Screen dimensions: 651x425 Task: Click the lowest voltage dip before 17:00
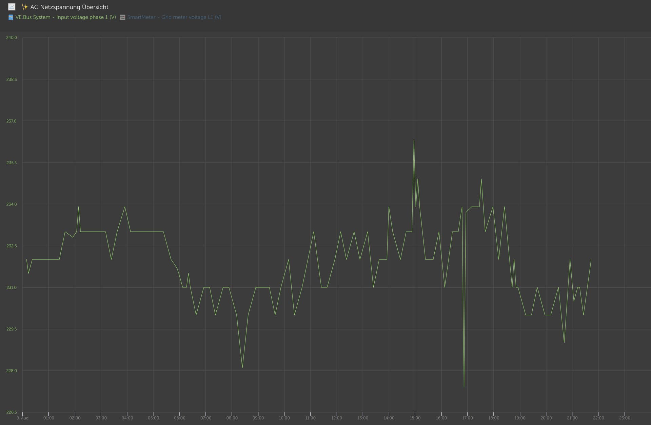464,387
